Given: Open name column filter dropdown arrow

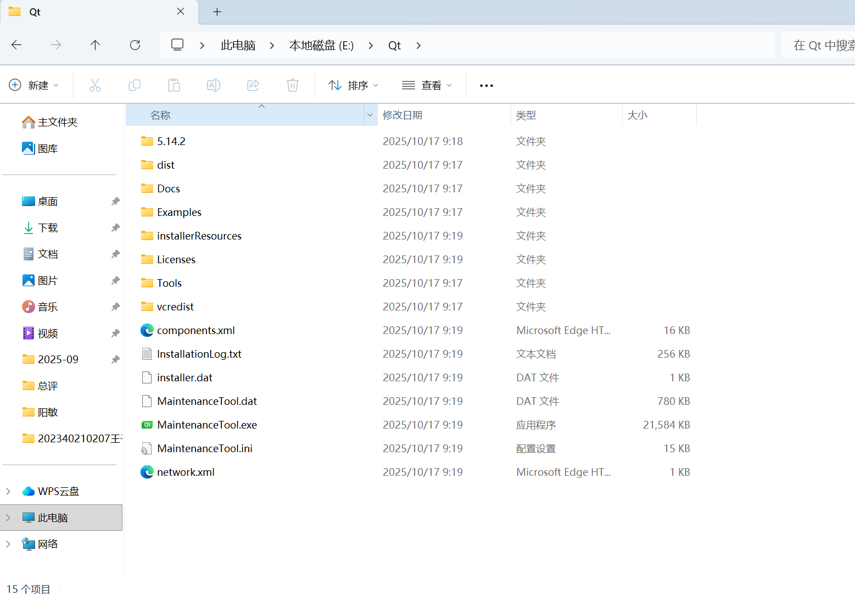Looking at the screenshot, I should (x=370, y=115).
